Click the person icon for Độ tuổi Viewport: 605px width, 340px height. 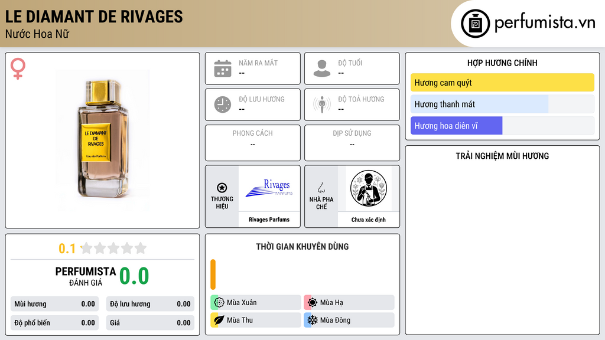click(x=322, y=68)
